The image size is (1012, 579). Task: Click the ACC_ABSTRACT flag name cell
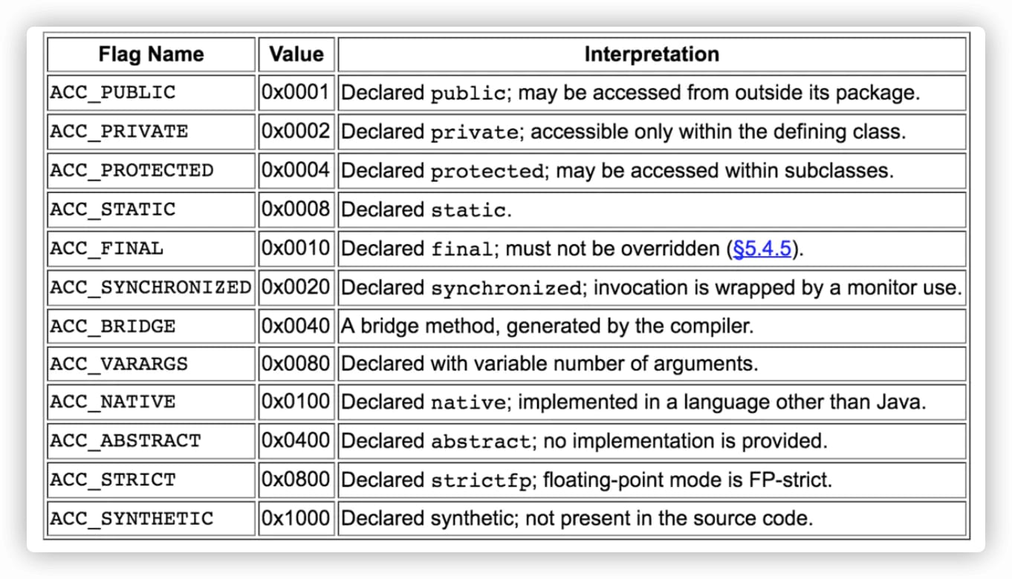tap(151, 441)
